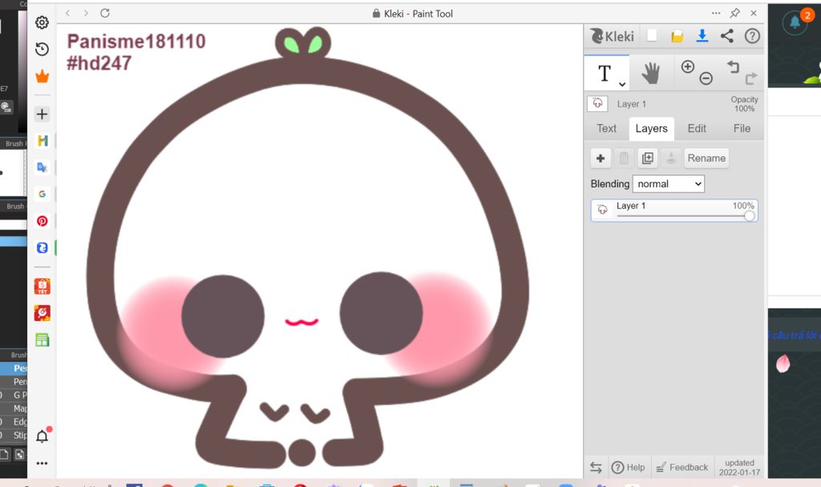
Task: Open Help at the panel bottom
Action: [629, 467]
